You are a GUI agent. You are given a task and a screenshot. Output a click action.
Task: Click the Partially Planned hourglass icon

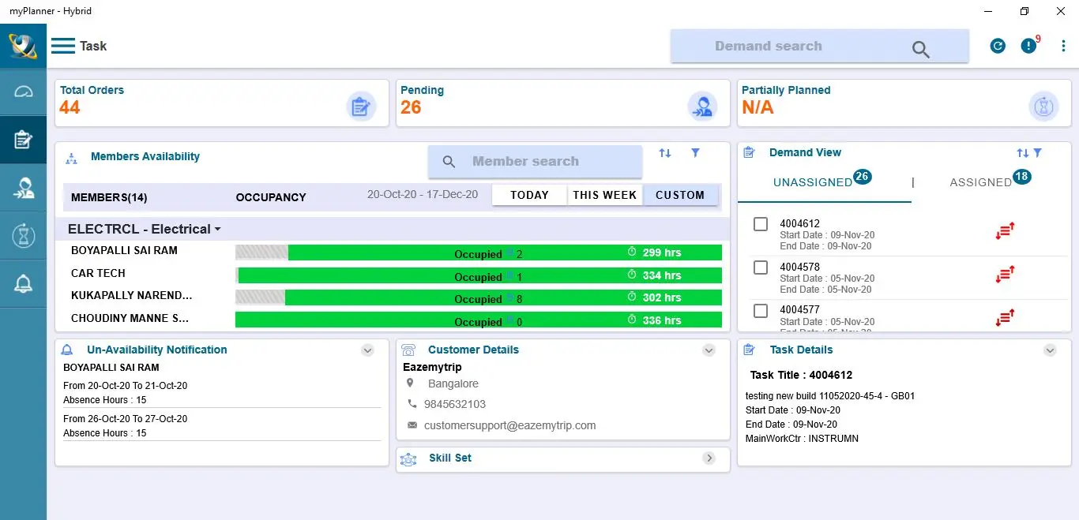click(x=1043, y=106)
